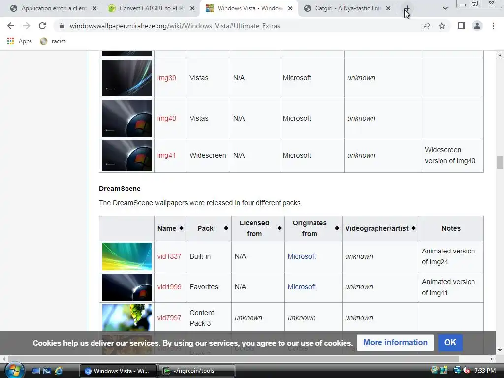Select ~/ngrcoin/tools taskbar button
The width and height of the screenshot is (504, 378).
pyautogui.click(x=197, y=371)
